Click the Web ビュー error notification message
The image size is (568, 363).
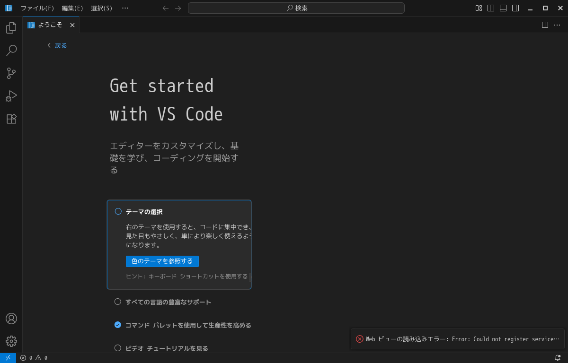[x=462, y=339]
